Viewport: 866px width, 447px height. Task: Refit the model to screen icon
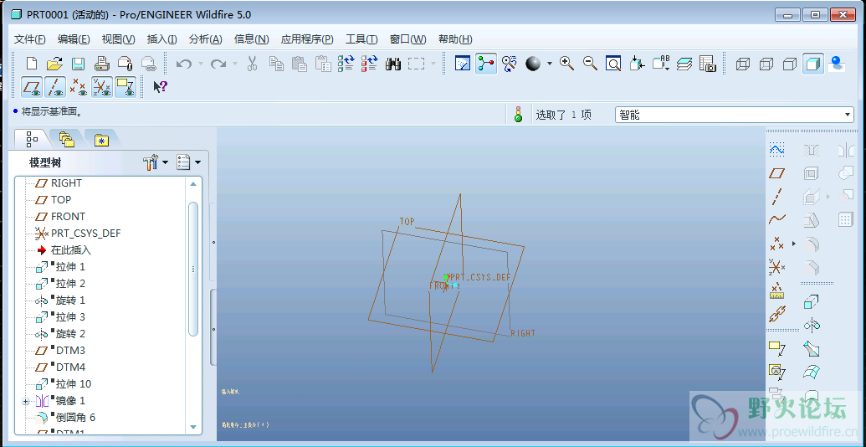tap(613, 64)
